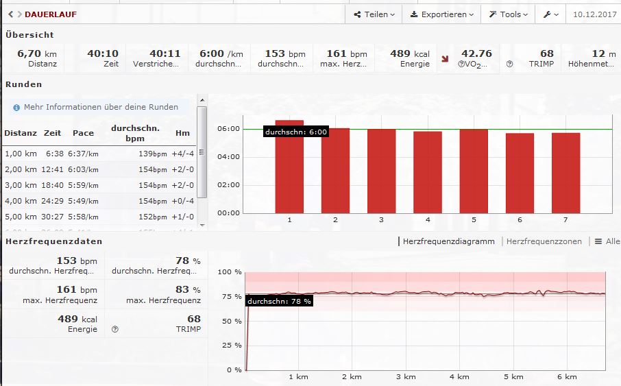Open the wrench settings dropdown
The image size is (621, 386).
(x=550, y=14)
